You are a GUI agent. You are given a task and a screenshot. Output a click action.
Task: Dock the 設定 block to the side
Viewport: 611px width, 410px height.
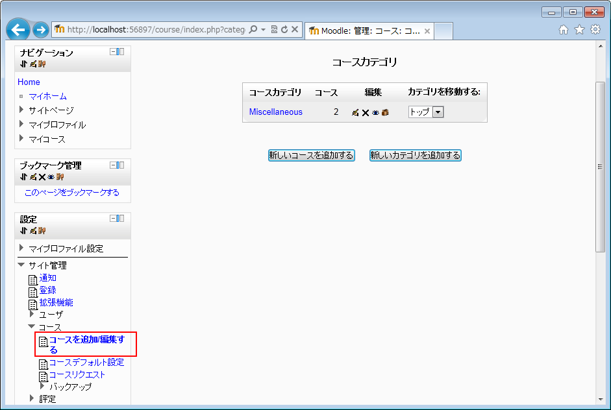(x=121, y=219)
